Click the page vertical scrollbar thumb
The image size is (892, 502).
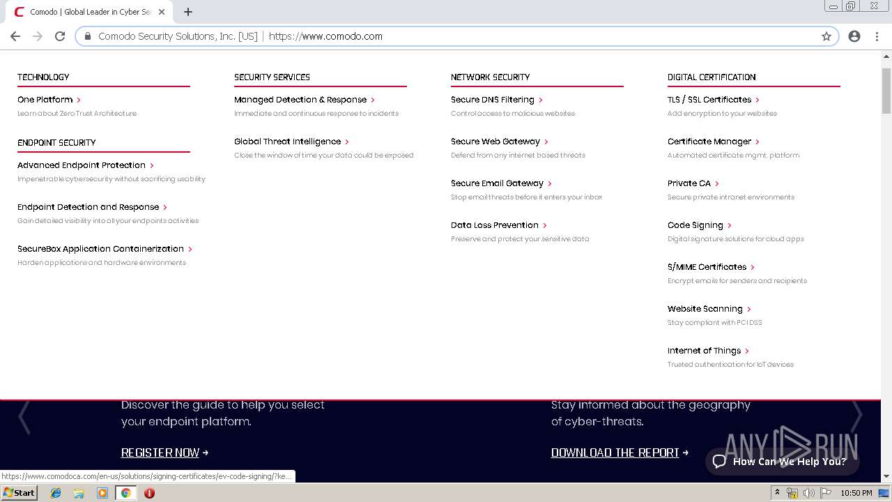[886, 91]
